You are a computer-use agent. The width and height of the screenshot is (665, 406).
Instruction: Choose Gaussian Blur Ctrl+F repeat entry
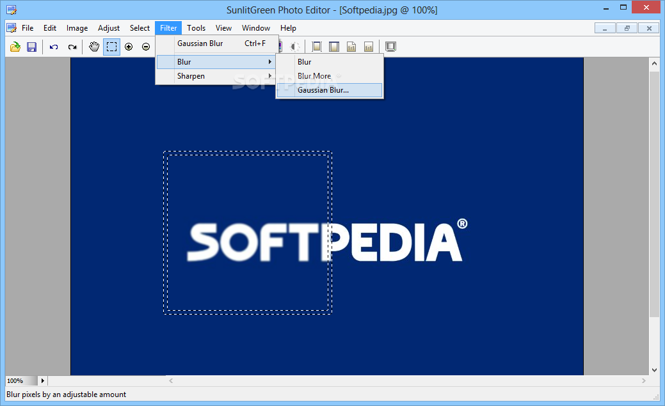(x=217, y=43)
